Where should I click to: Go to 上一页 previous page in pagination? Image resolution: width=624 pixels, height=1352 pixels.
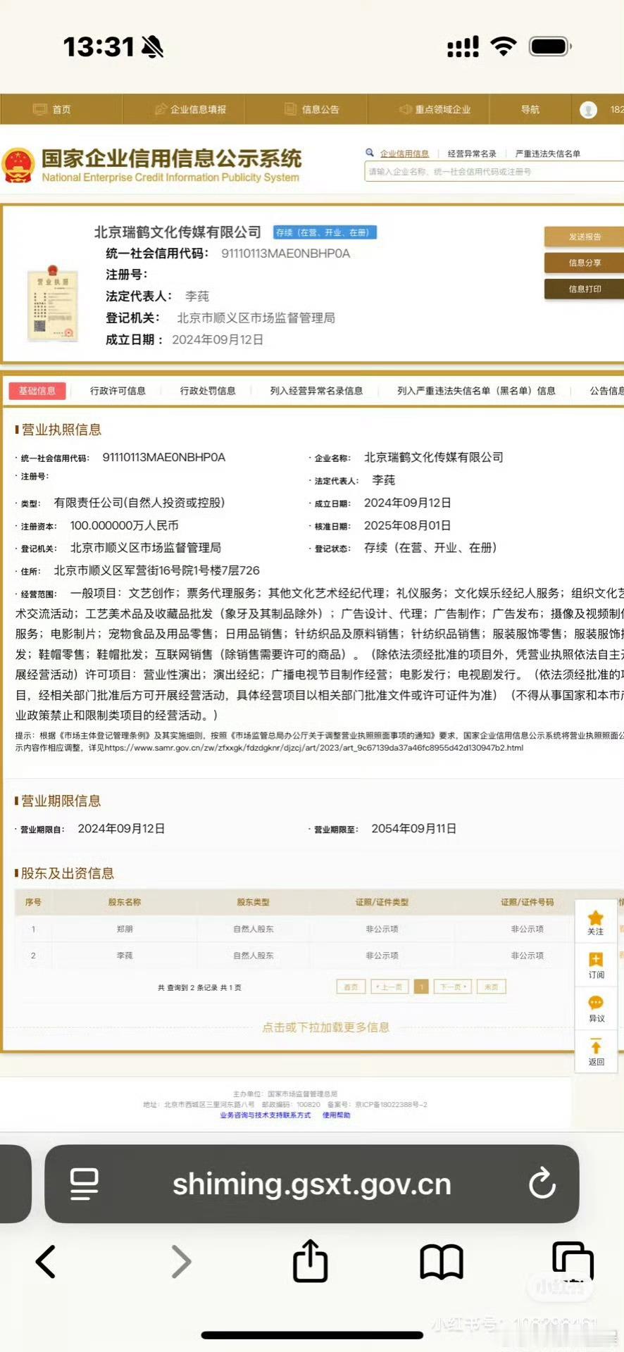click(x=389, y=987)
